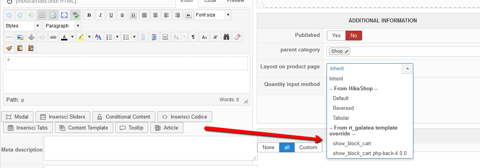Collapse the Layout on product page dropdown
The image size is (480, 168).
(407, 68)
